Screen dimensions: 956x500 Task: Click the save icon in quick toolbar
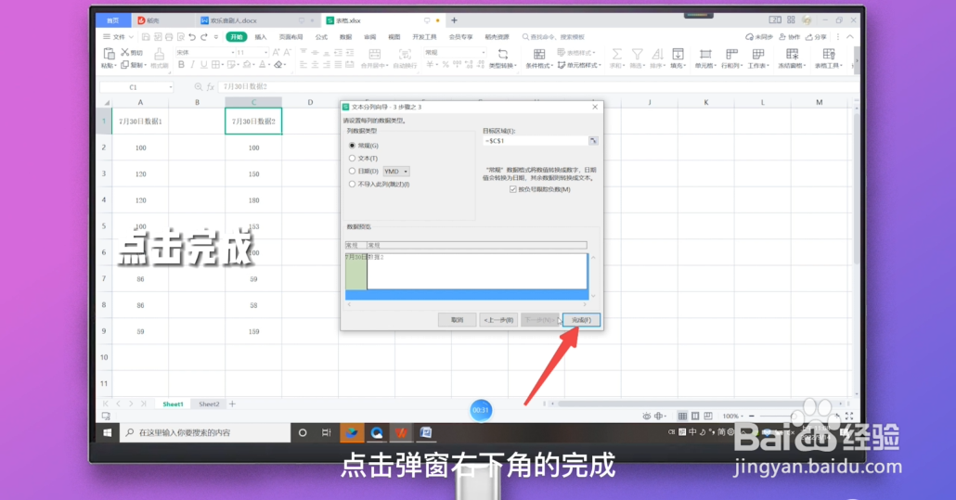(x=147, y=37)
